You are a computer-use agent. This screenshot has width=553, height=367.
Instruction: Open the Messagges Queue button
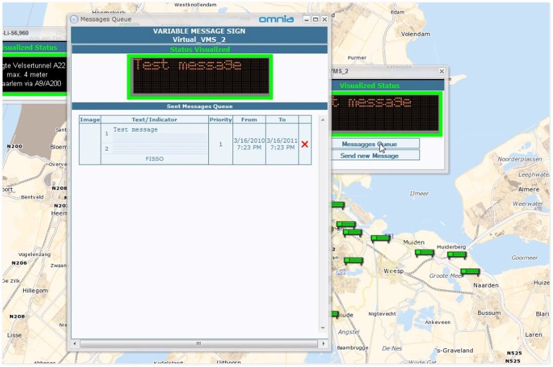point(375,144)
